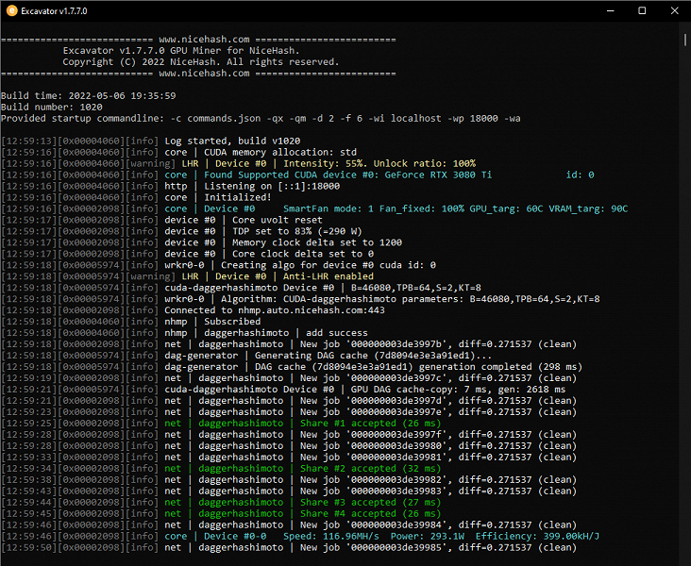Image resolution: width=691 pixels, height=566 pixels.
Task: Click the Build time line
Action: [x=88, y=96]
